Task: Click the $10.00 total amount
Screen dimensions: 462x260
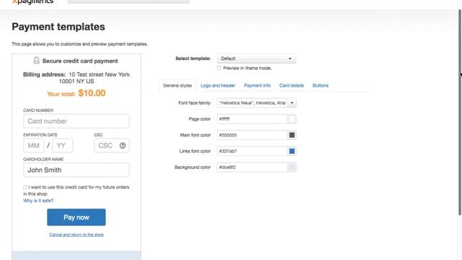Action: (92, 93)
